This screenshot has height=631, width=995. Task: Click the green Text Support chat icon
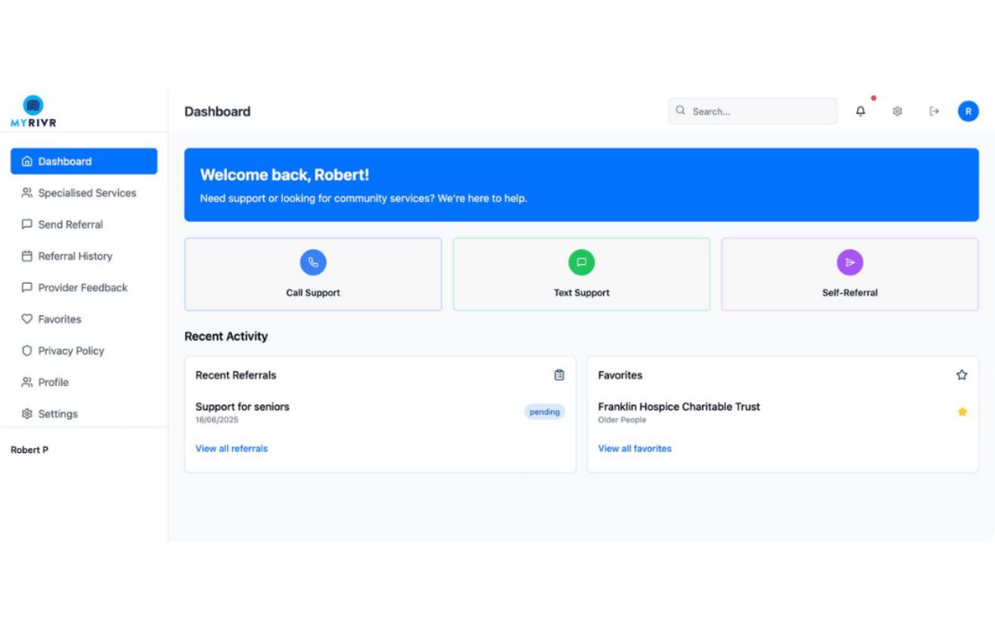point(581,262)
